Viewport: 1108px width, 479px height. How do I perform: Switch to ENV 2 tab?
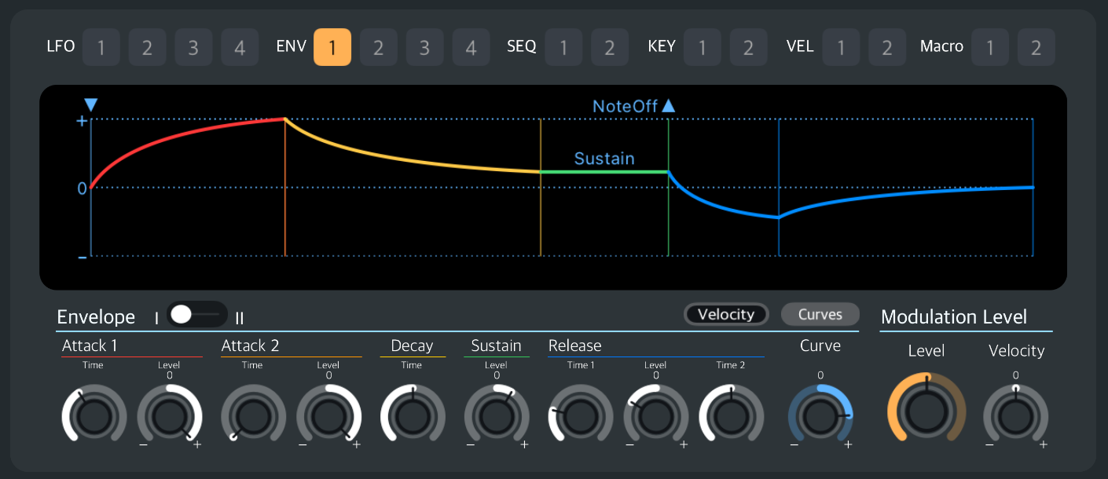(378, 47)
